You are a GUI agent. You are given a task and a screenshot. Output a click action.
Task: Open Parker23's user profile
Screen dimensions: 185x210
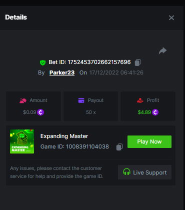click(62, 72)
